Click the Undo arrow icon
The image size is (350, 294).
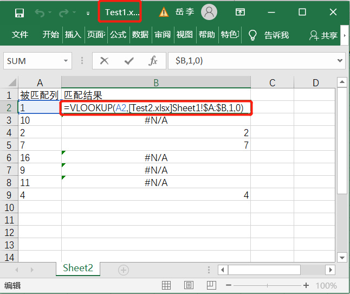tap(40, 13)
